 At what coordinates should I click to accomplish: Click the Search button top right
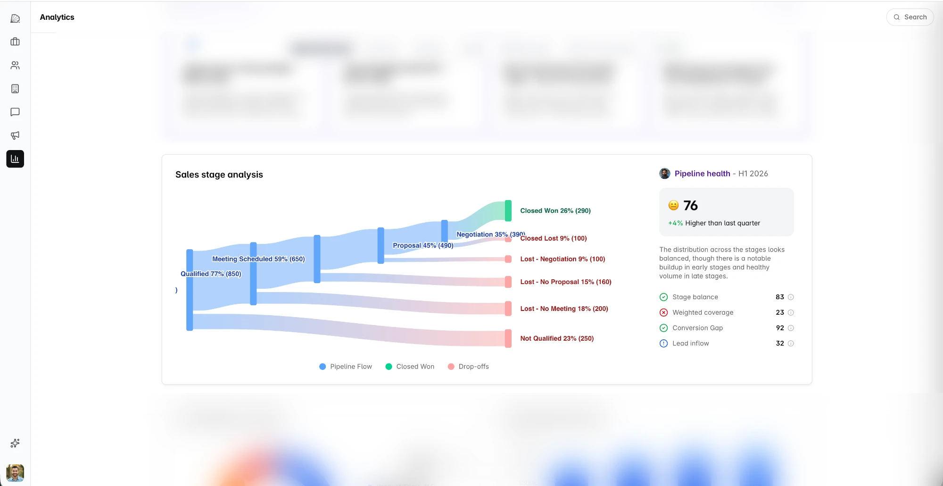910,17
